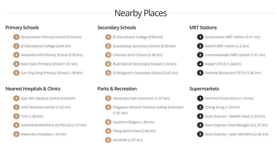Click dark number 2 badge beside Sheng Siong

pyautogui.click(x=200, y=107)
